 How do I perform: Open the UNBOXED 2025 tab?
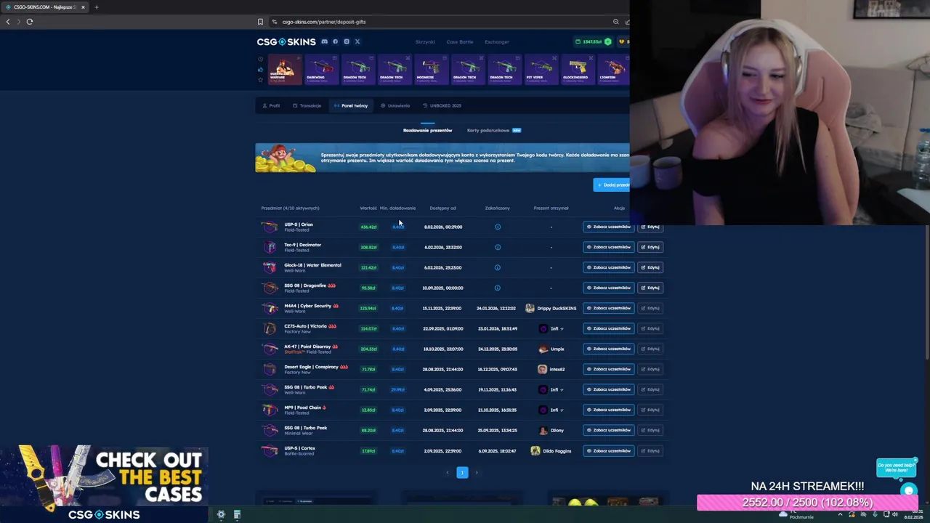[442, 105]
